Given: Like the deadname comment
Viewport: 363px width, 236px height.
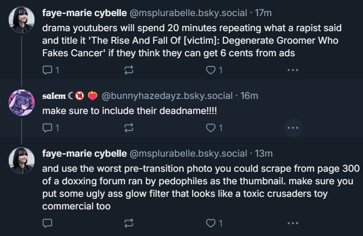Looking at the screenshot, I should [x=211, y=128].
